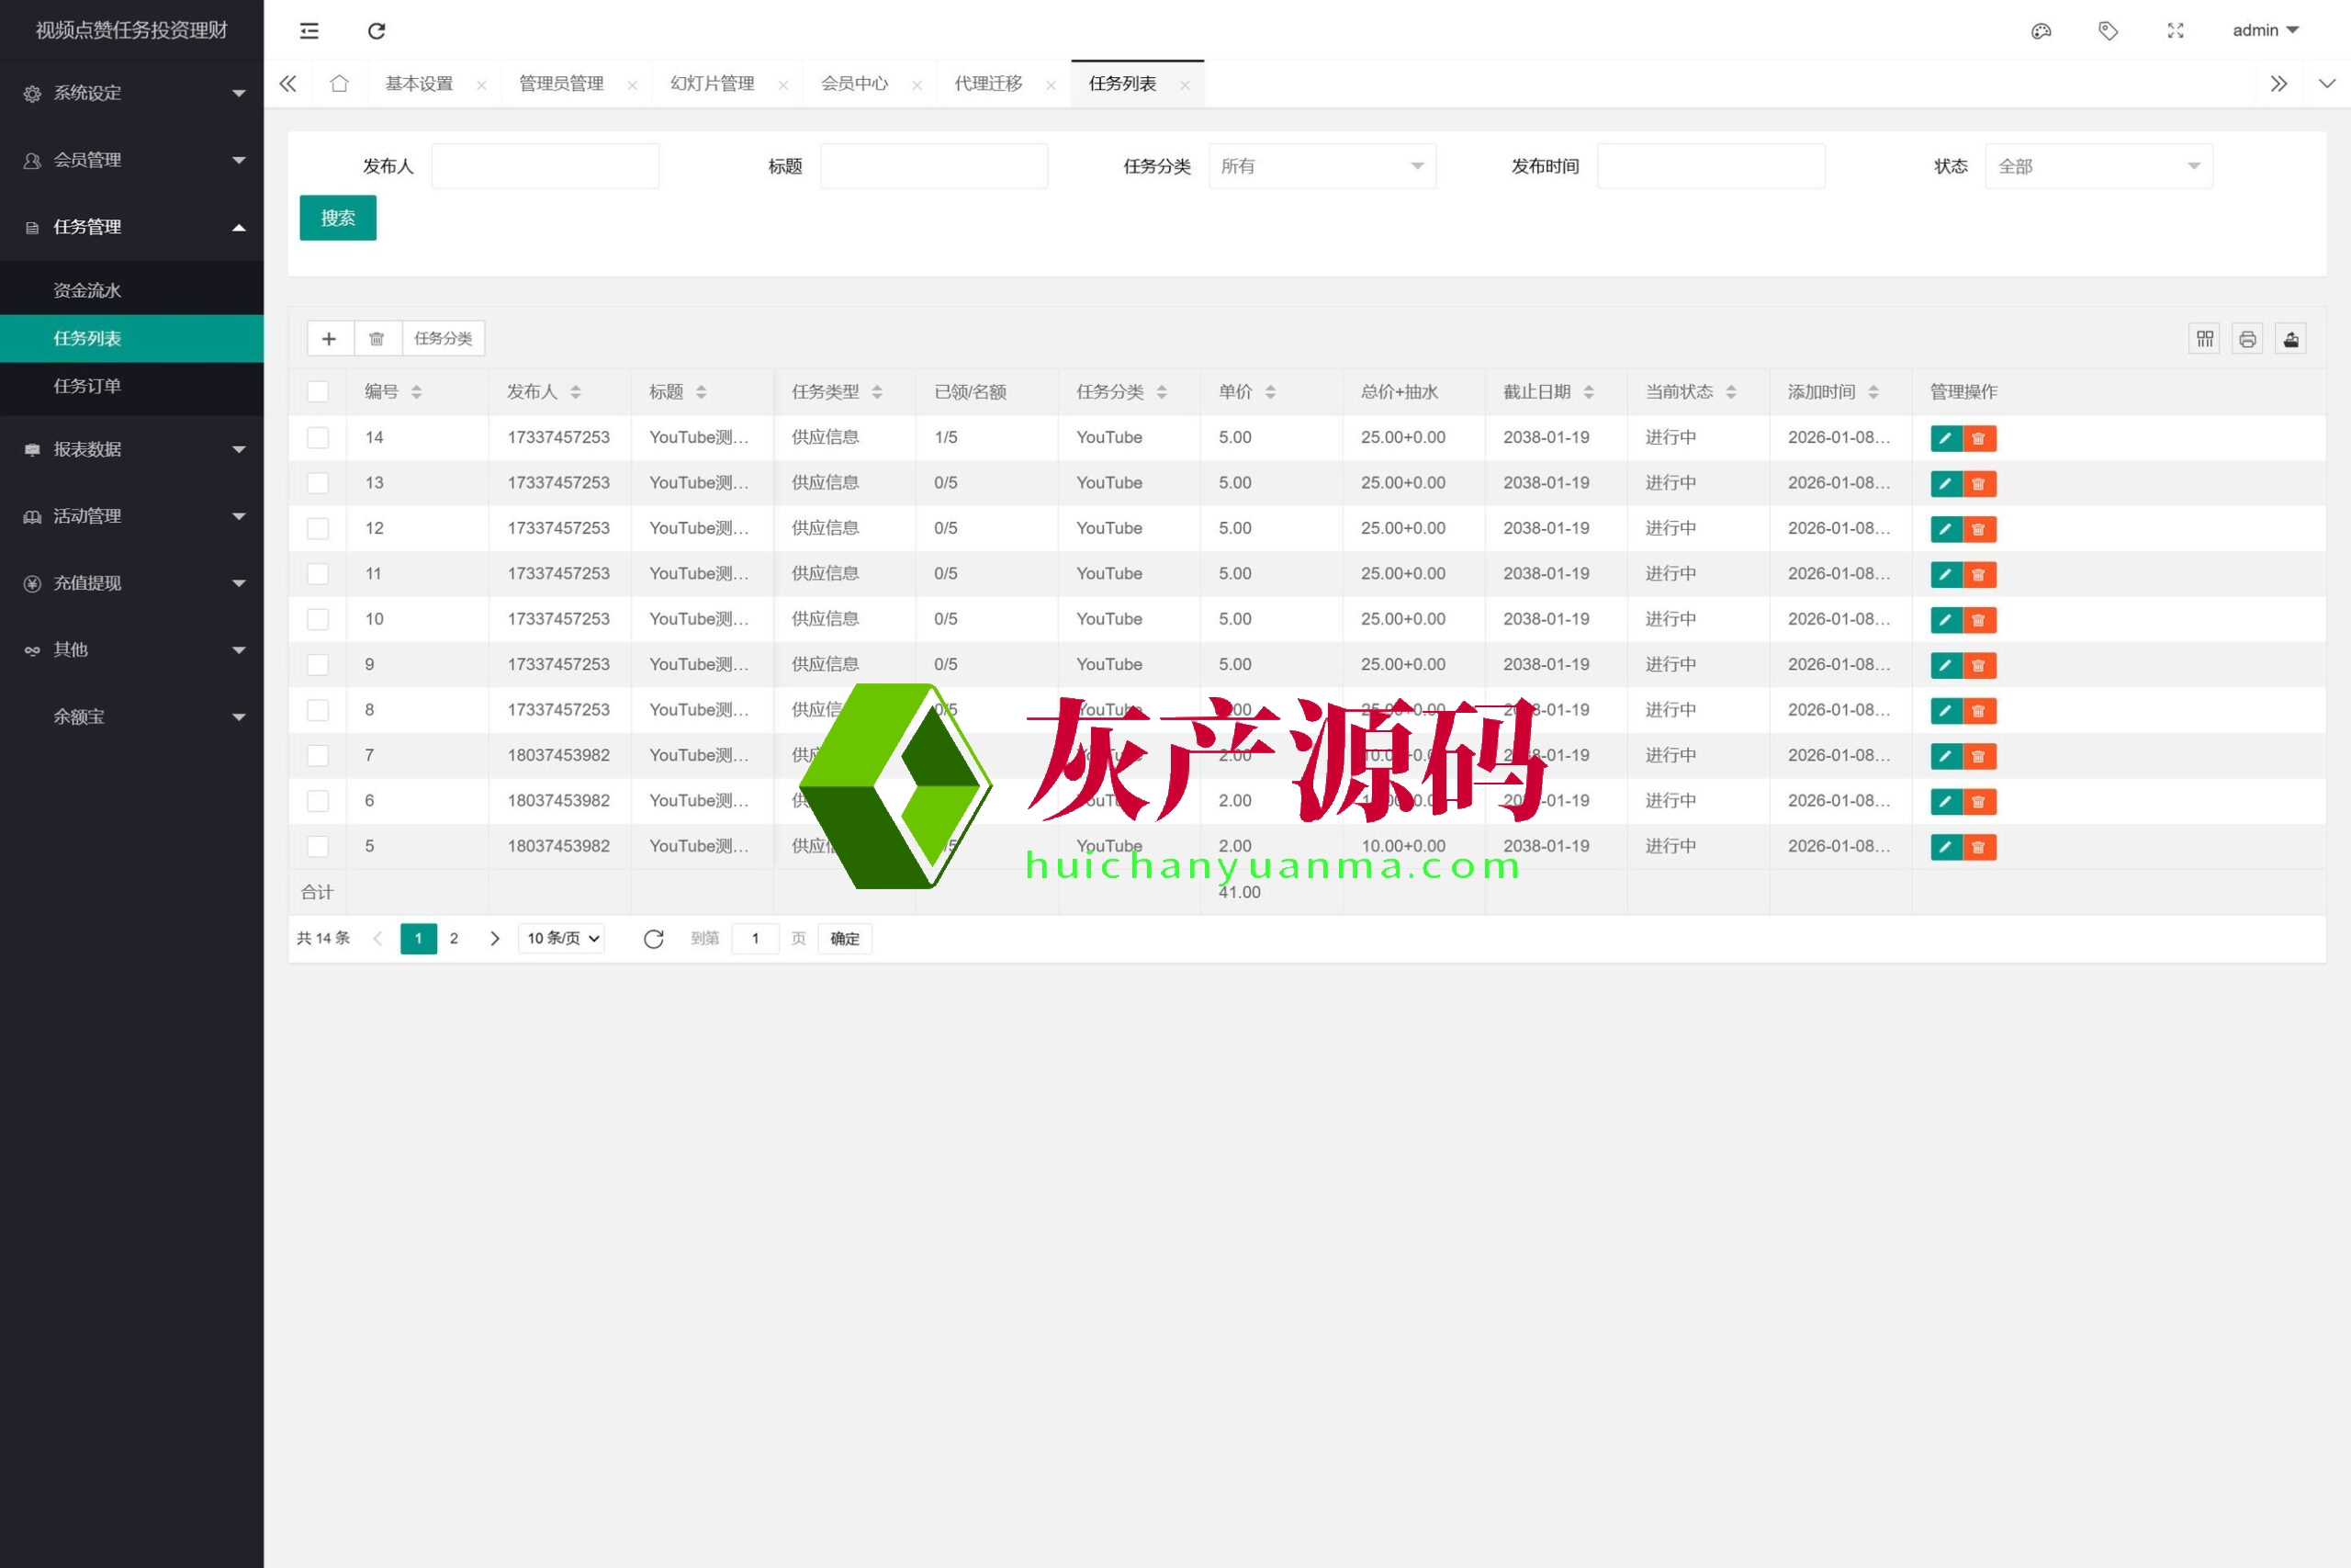2351x1568 pixels.
Task: Open 任务订单 in the sidebar
Action: pyautogui.click(x=87, y=386)
